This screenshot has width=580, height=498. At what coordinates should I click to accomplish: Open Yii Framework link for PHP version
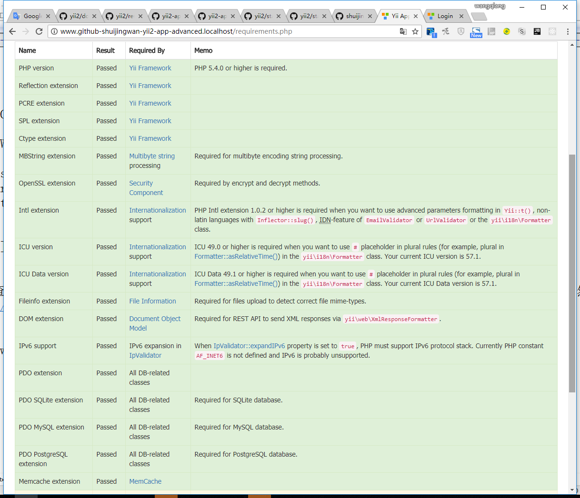(x=150, y=68)
